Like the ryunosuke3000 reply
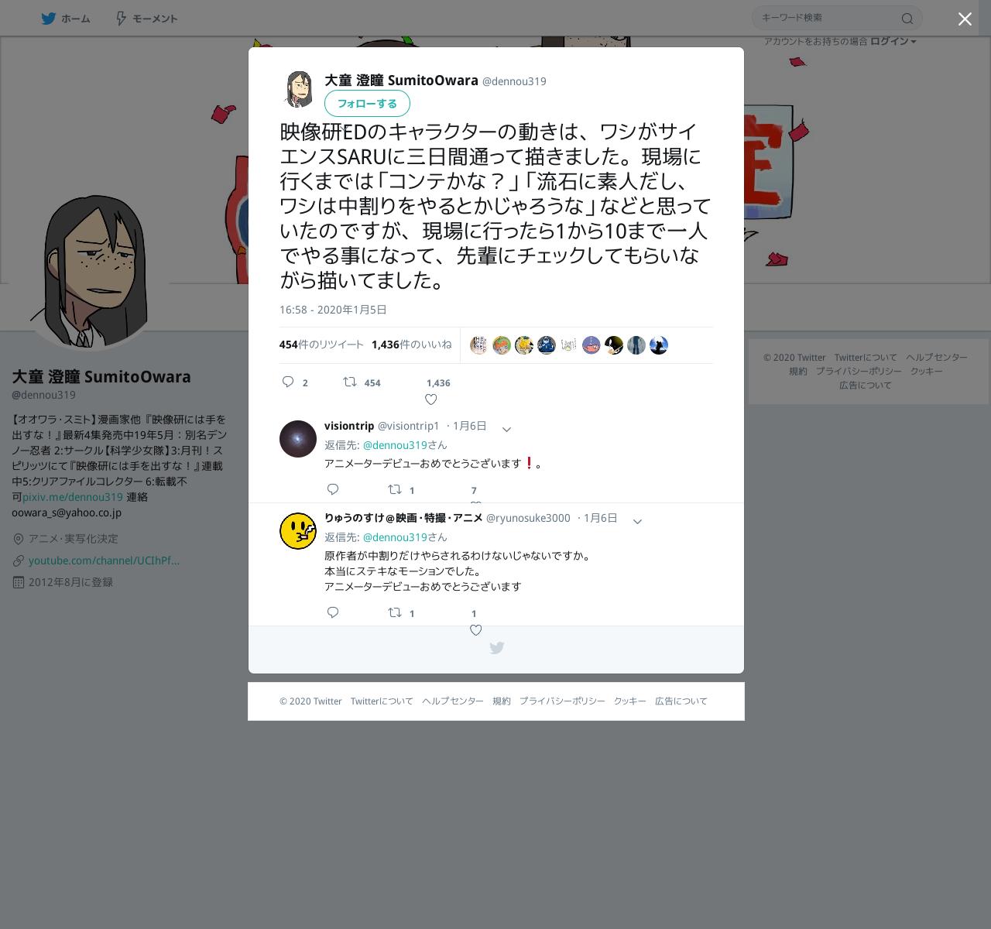991x929 pixels. pyautogui.click(x=475, y=630)
